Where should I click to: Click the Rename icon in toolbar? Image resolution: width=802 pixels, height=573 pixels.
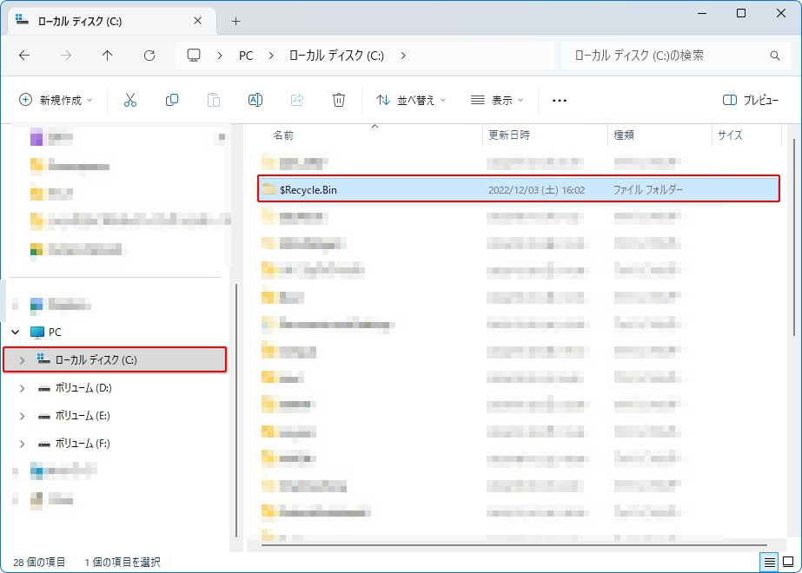click(x=255, y=100)
